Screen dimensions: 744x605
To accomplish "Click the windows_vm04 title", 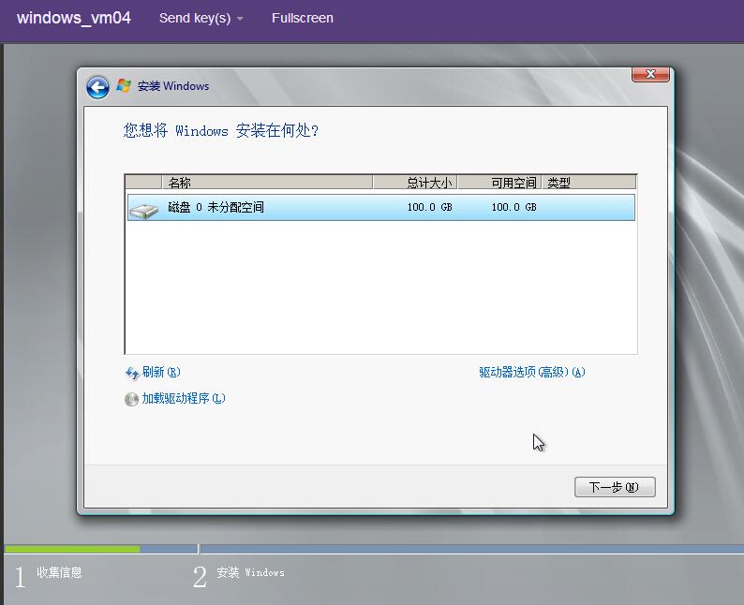I will pos(73,18).
